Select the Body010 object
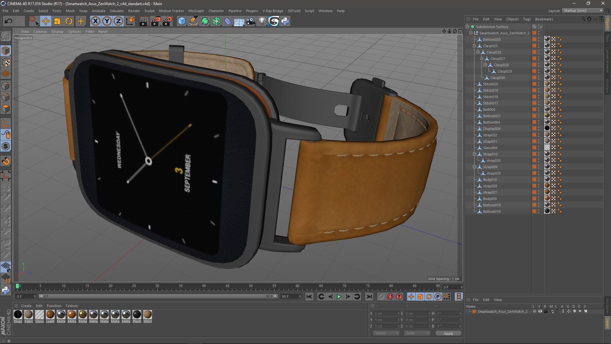Viewport: 611px width, 344px height. [x=490, y=180]
